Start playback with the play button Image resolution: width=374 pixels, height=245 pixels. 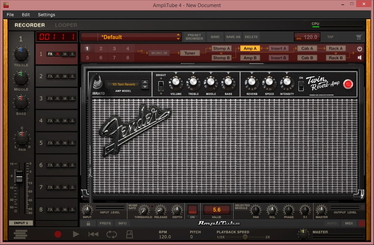tap(76, 234)
